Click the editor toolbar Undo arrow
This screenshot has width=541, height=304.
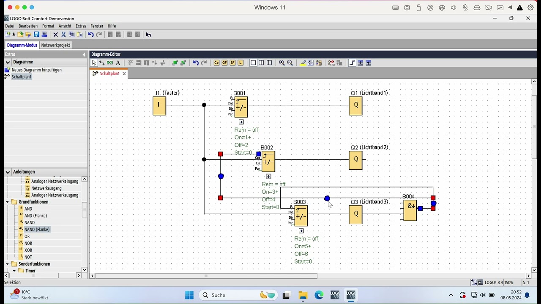point(196,63)
